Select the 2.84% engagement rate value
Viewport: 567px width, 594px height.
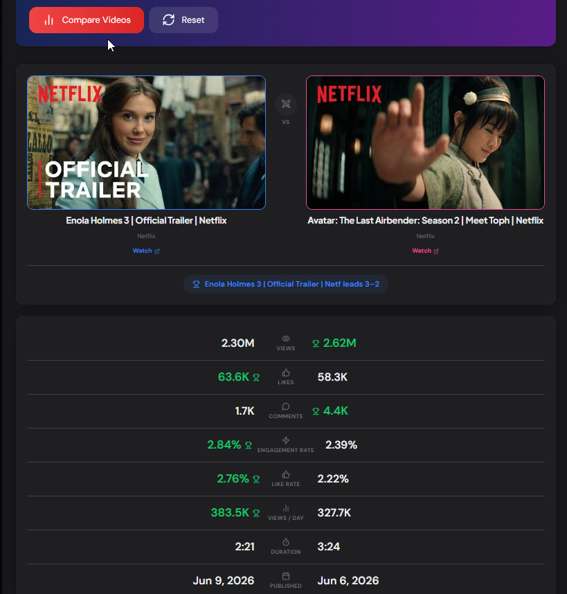click(x=224, y=444)
